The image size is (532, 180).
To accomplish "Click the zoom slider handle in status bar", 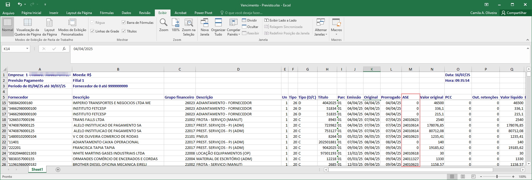I will (497, 177).
